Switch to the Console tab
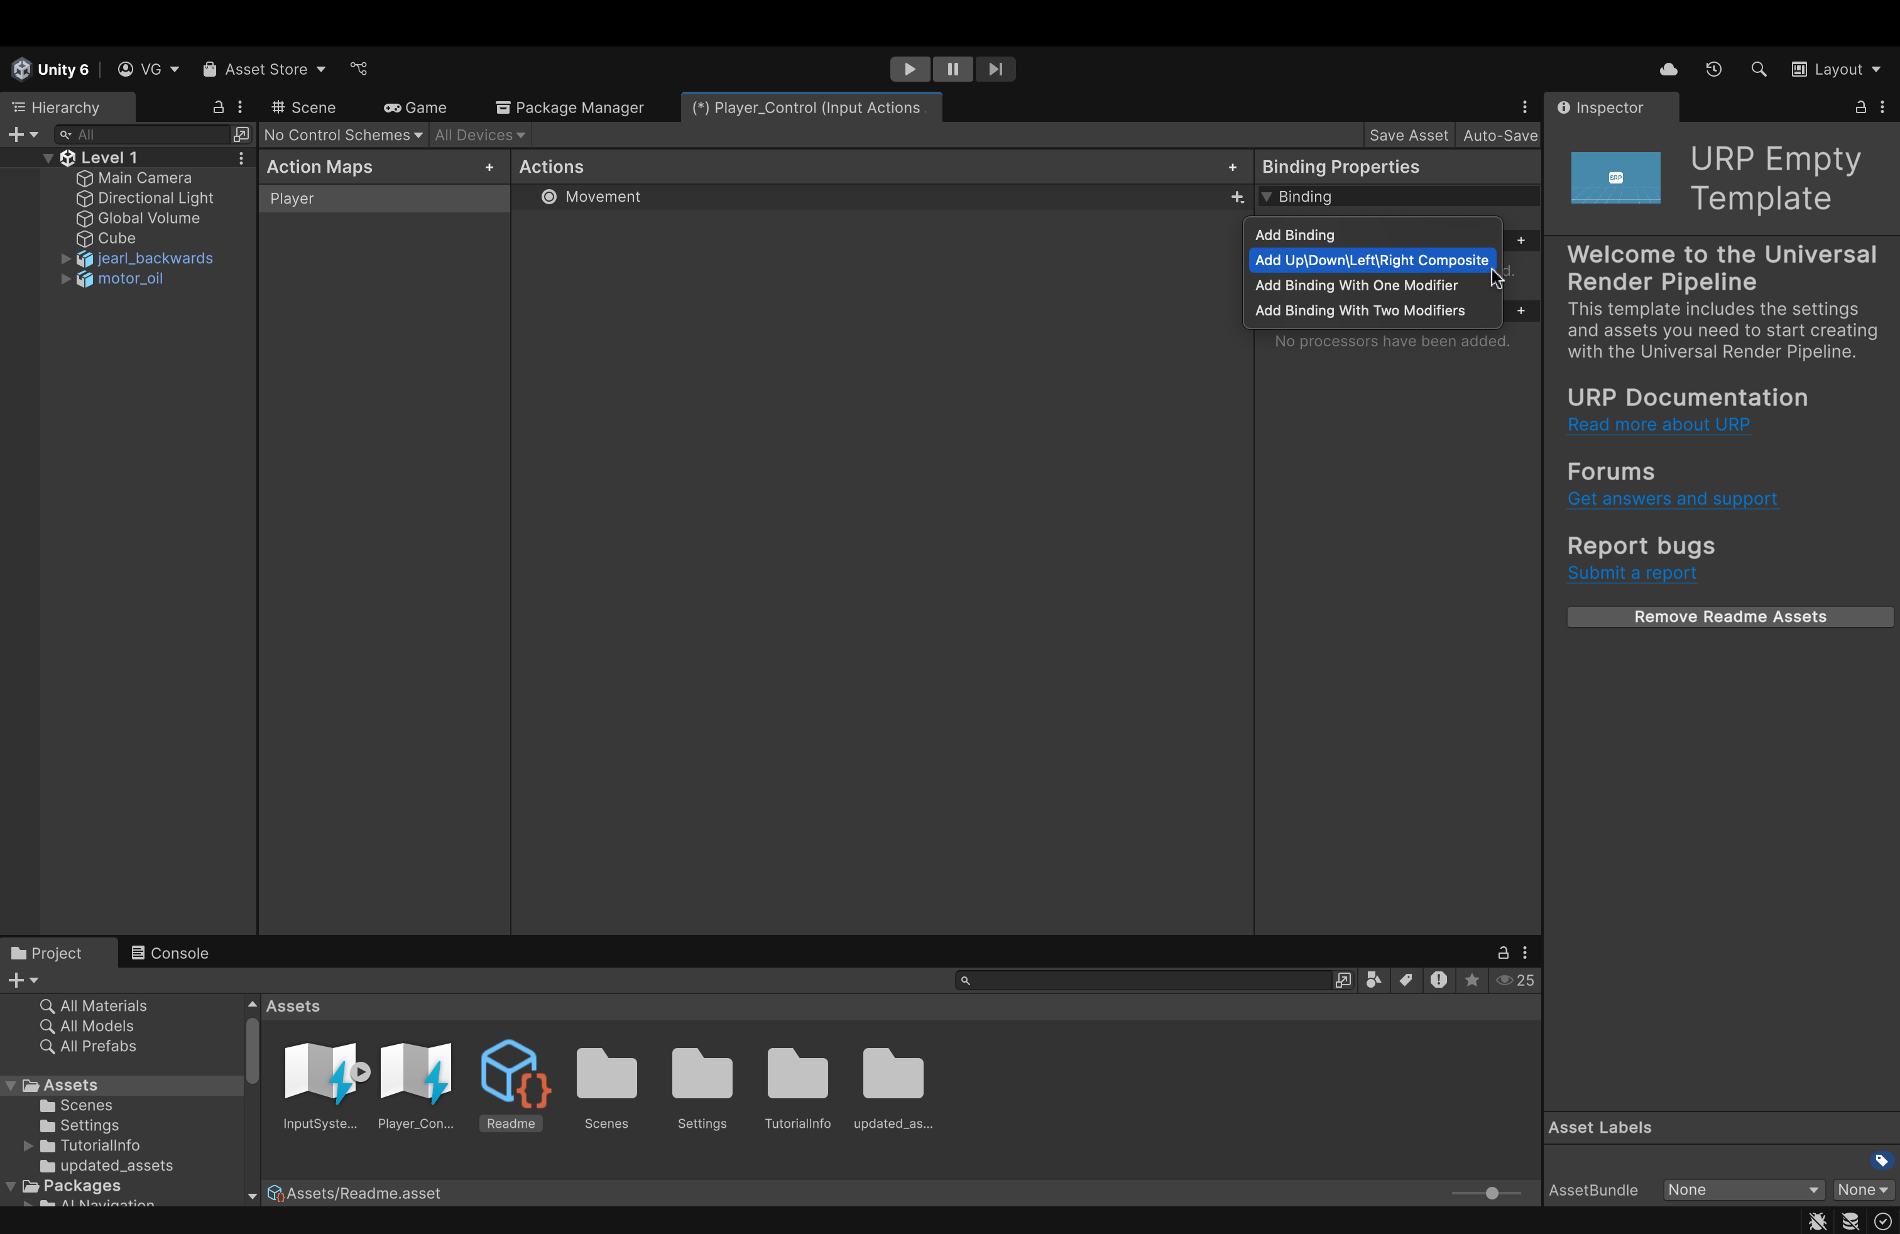Viewport: 1900px width, 1234px height. pos(169,953)
